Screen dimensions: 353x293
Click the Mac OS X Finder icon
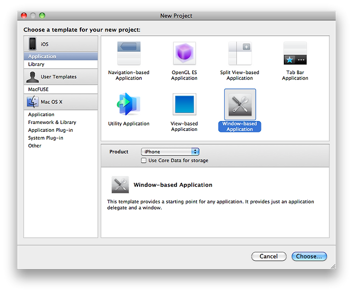click(33, 102)
